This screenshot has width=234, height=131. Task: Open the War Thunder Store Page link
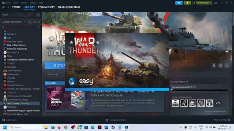pyautogui.click(x=53, y=74)
